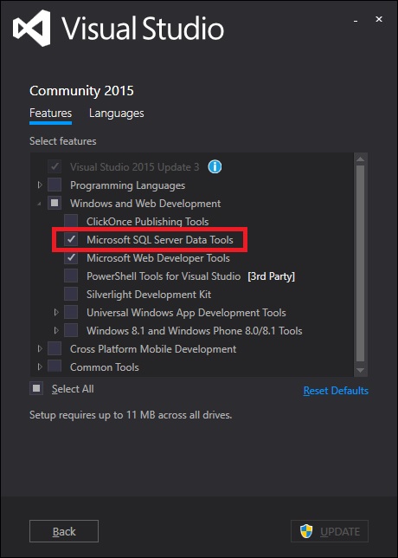The image size is (398, 558).
Task: Toggle the Select All checkbox
Action: point(36,388)
